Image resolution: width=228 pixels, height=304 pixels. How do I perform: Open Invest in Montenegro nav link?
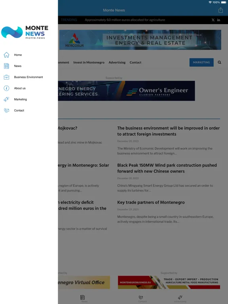point(89,63)
